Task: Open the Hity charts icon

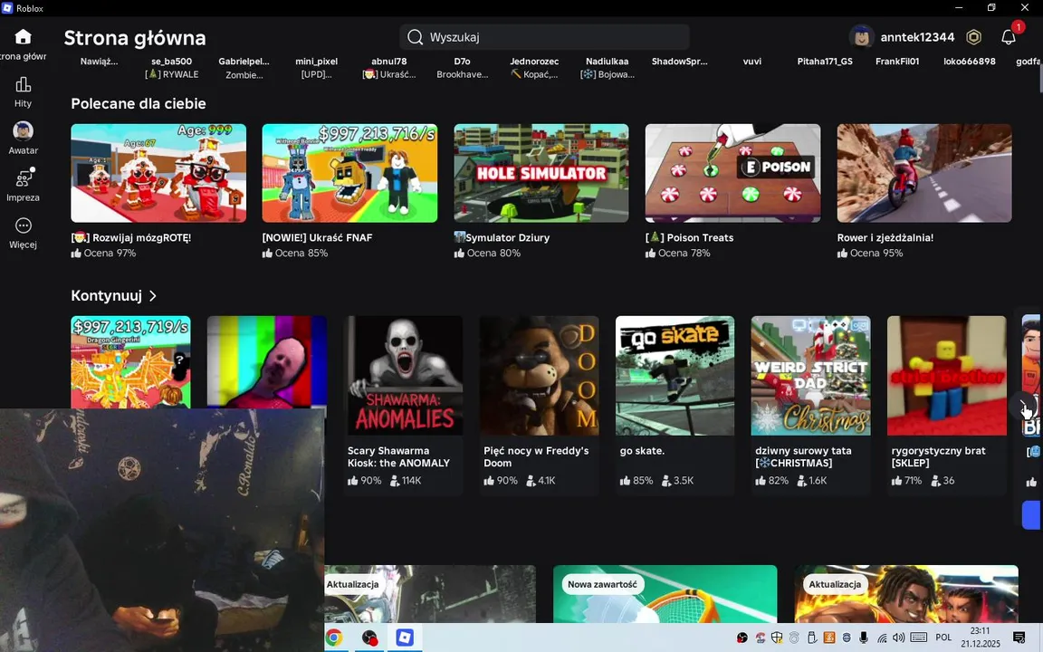Action: coord(23,85)
